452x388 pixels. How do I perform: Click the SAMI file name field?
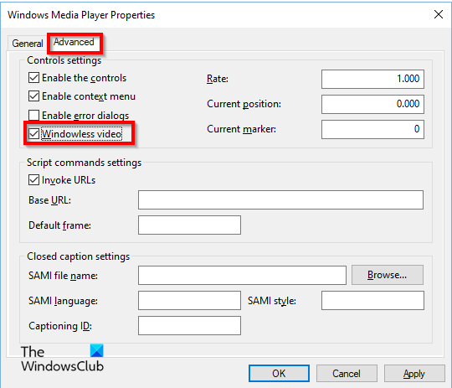[x=242, y=275]
